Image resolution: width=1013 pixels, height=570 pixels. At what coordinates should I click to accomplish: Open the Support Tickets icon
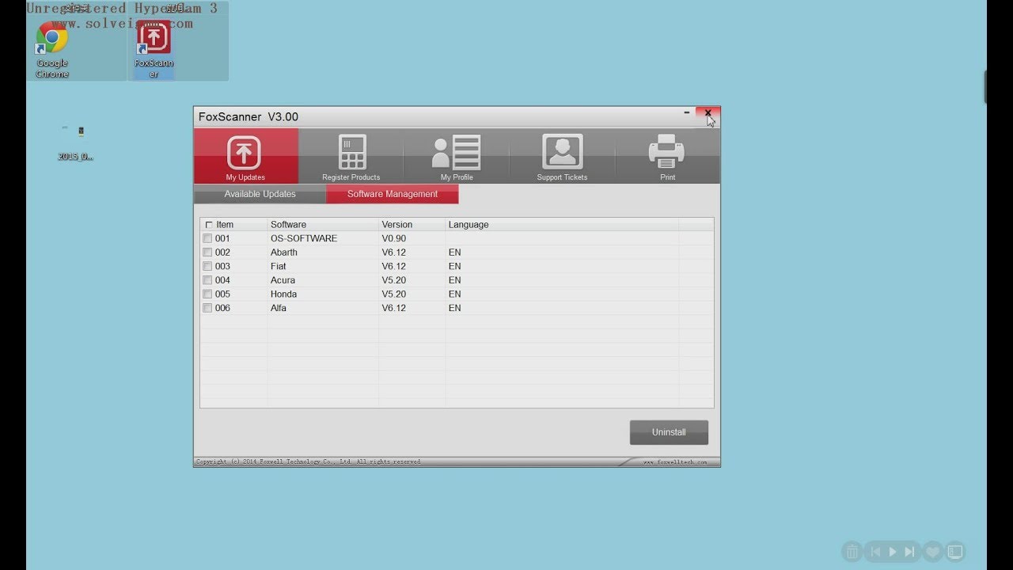[x=562, y=152]
